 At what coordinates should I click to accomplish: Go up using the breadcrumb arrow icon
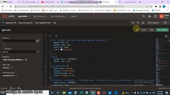tap(3, 23)
